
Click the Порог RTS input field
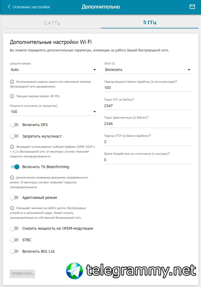tap(148, 106)
